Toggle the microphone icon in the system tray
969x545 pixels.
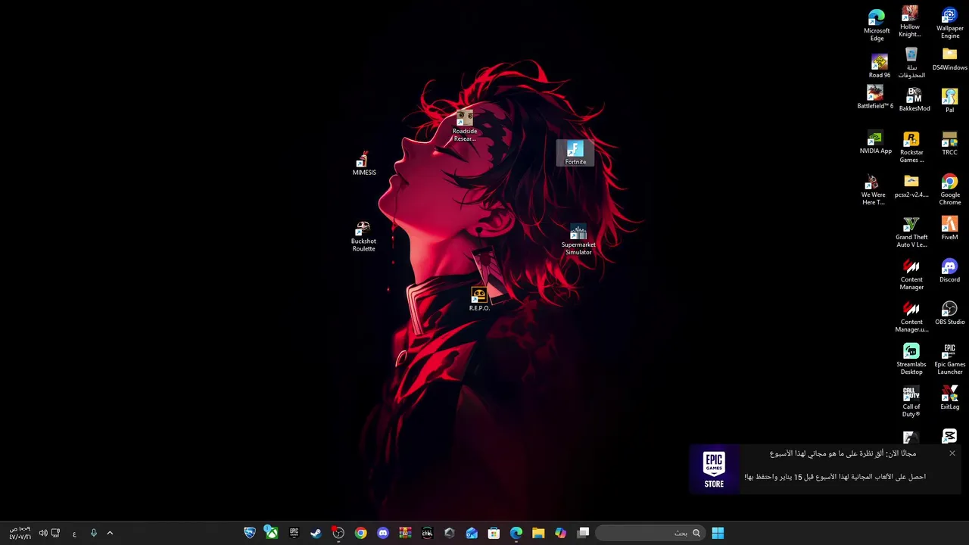tap(94, 533)
